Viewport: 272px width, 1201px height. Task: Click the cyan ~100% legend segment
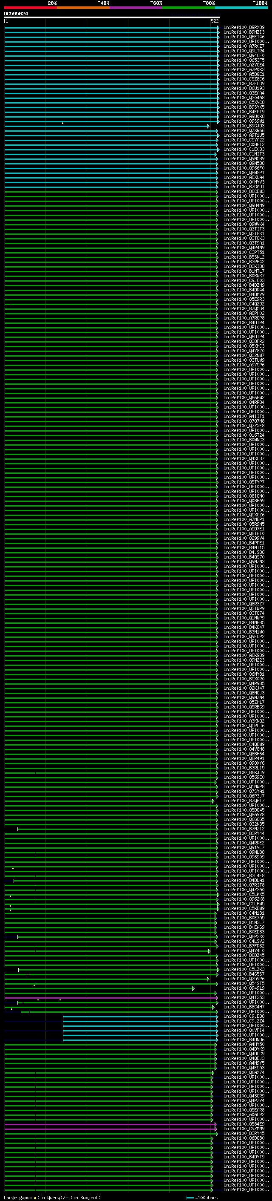[241, 8]
